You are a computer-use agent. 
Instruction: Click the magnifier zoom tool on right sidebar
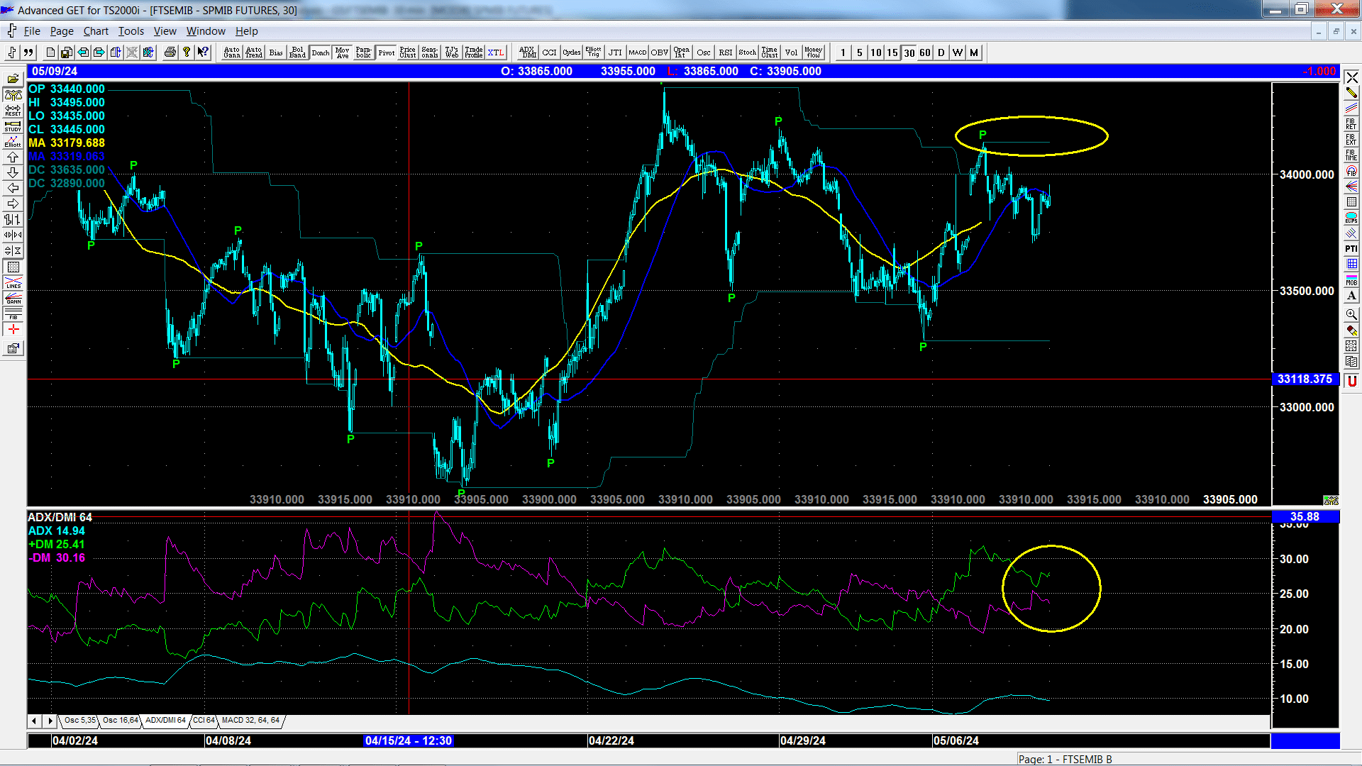pyautogui.click(x=1351, y=314)
